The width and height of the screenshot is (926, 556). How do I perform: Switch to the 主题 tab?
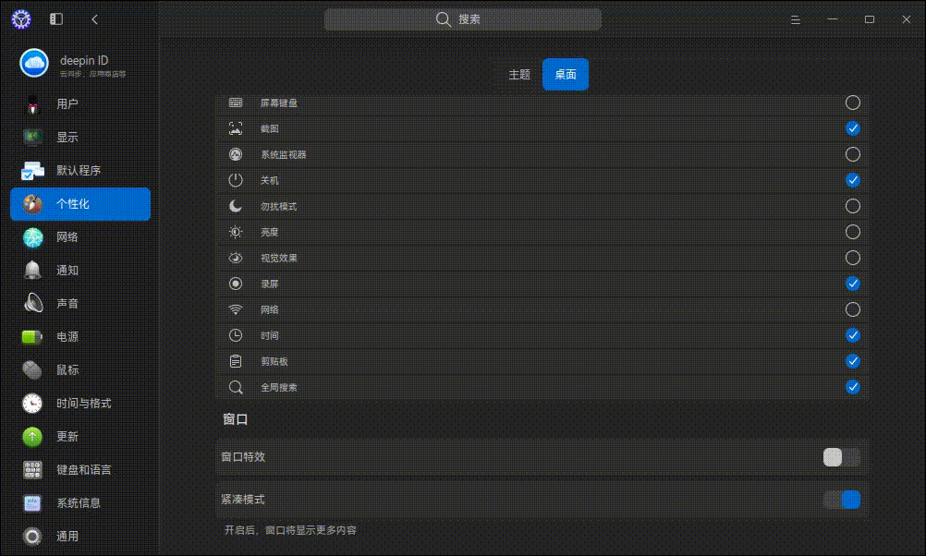tap(519, 75)
